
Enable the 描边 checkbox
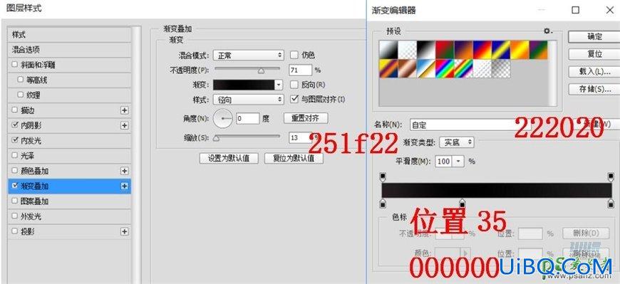15,110
